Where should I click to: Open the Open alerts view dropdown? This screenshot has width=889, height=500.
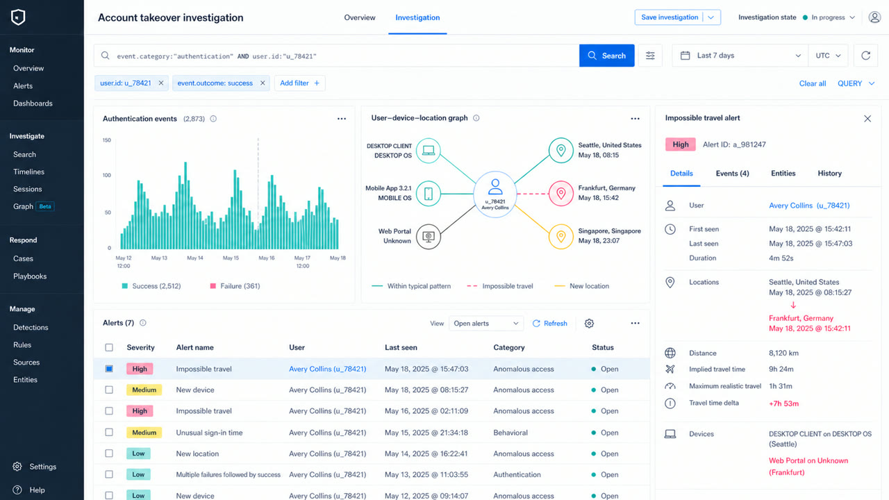[x=485, y=324]
